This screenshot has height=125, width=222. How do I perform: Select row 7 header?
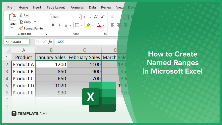[7, 100]
